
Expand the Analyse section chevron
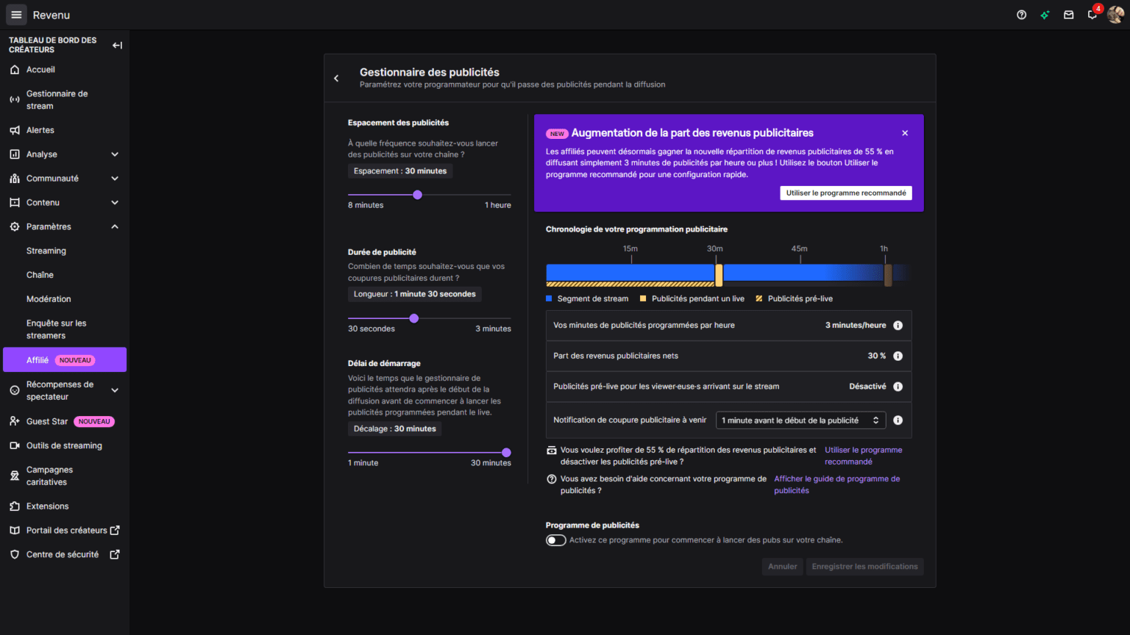click(x=115, y=154)
